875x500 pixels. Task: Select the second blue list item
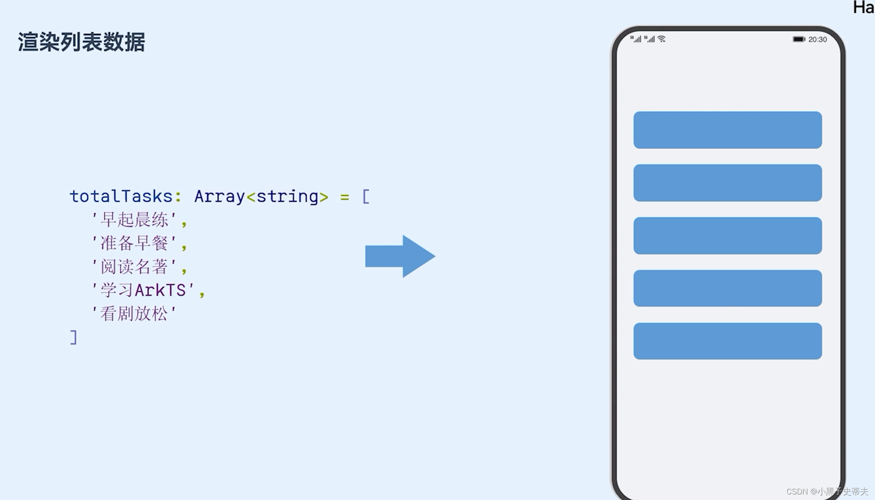727,182
